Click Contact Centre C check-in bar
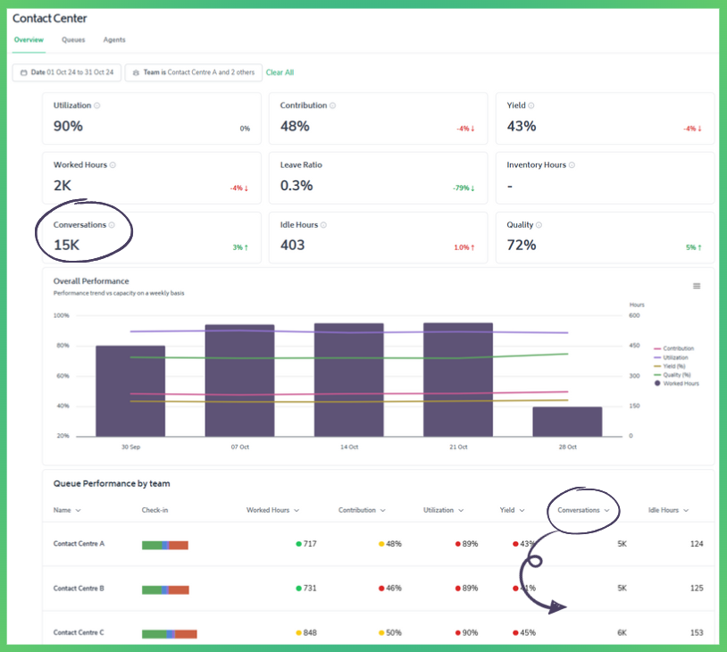 pos(169,634)
